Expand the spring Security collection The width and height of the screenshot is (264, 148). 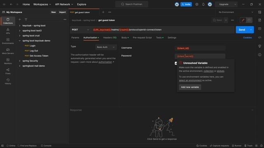coord(20,61)
